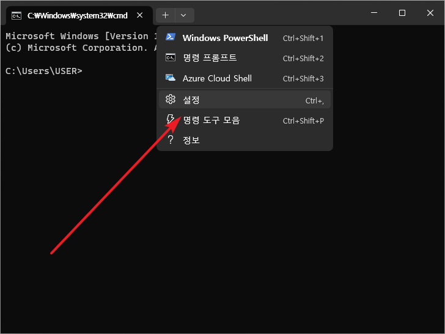445x334 pixels.
Task: Launch Azure Cloud Shell profile
Action: pyautogui.click(x=245, y=78)
